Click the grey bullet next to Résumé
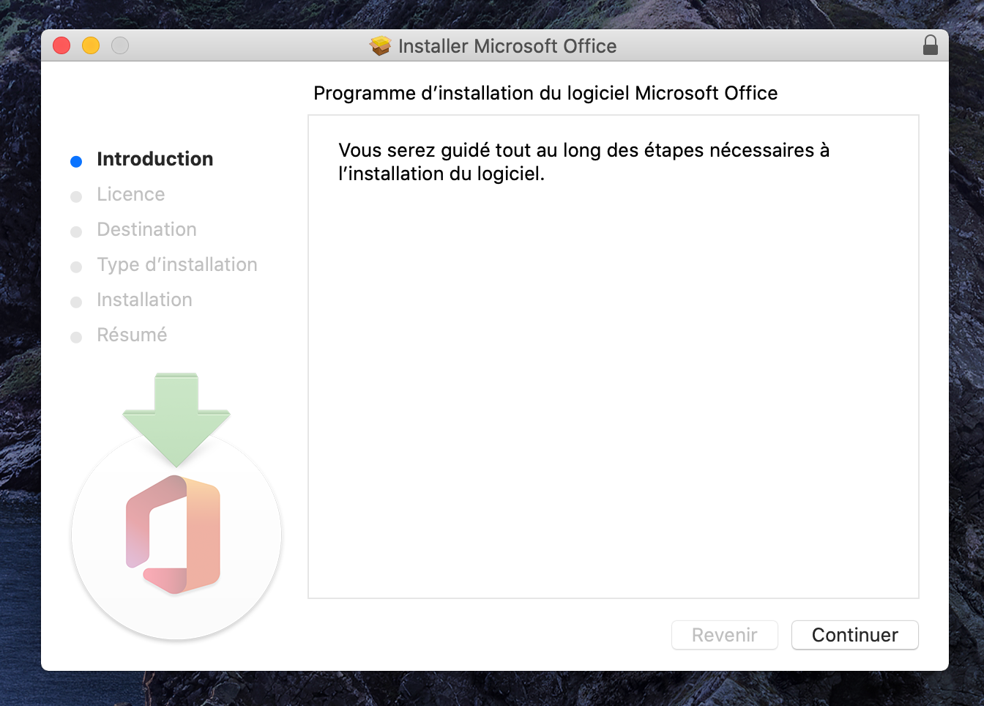This screenshot has width=984, height=706. coord(76,337)
